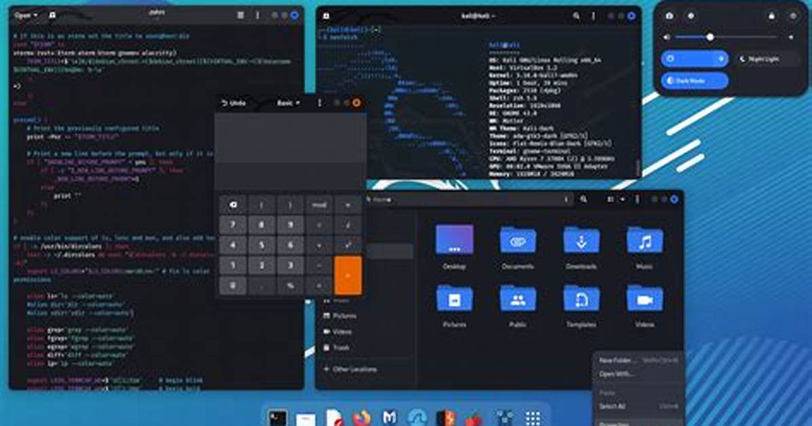Open the path bar menu in Files

[x=566, y=199]
